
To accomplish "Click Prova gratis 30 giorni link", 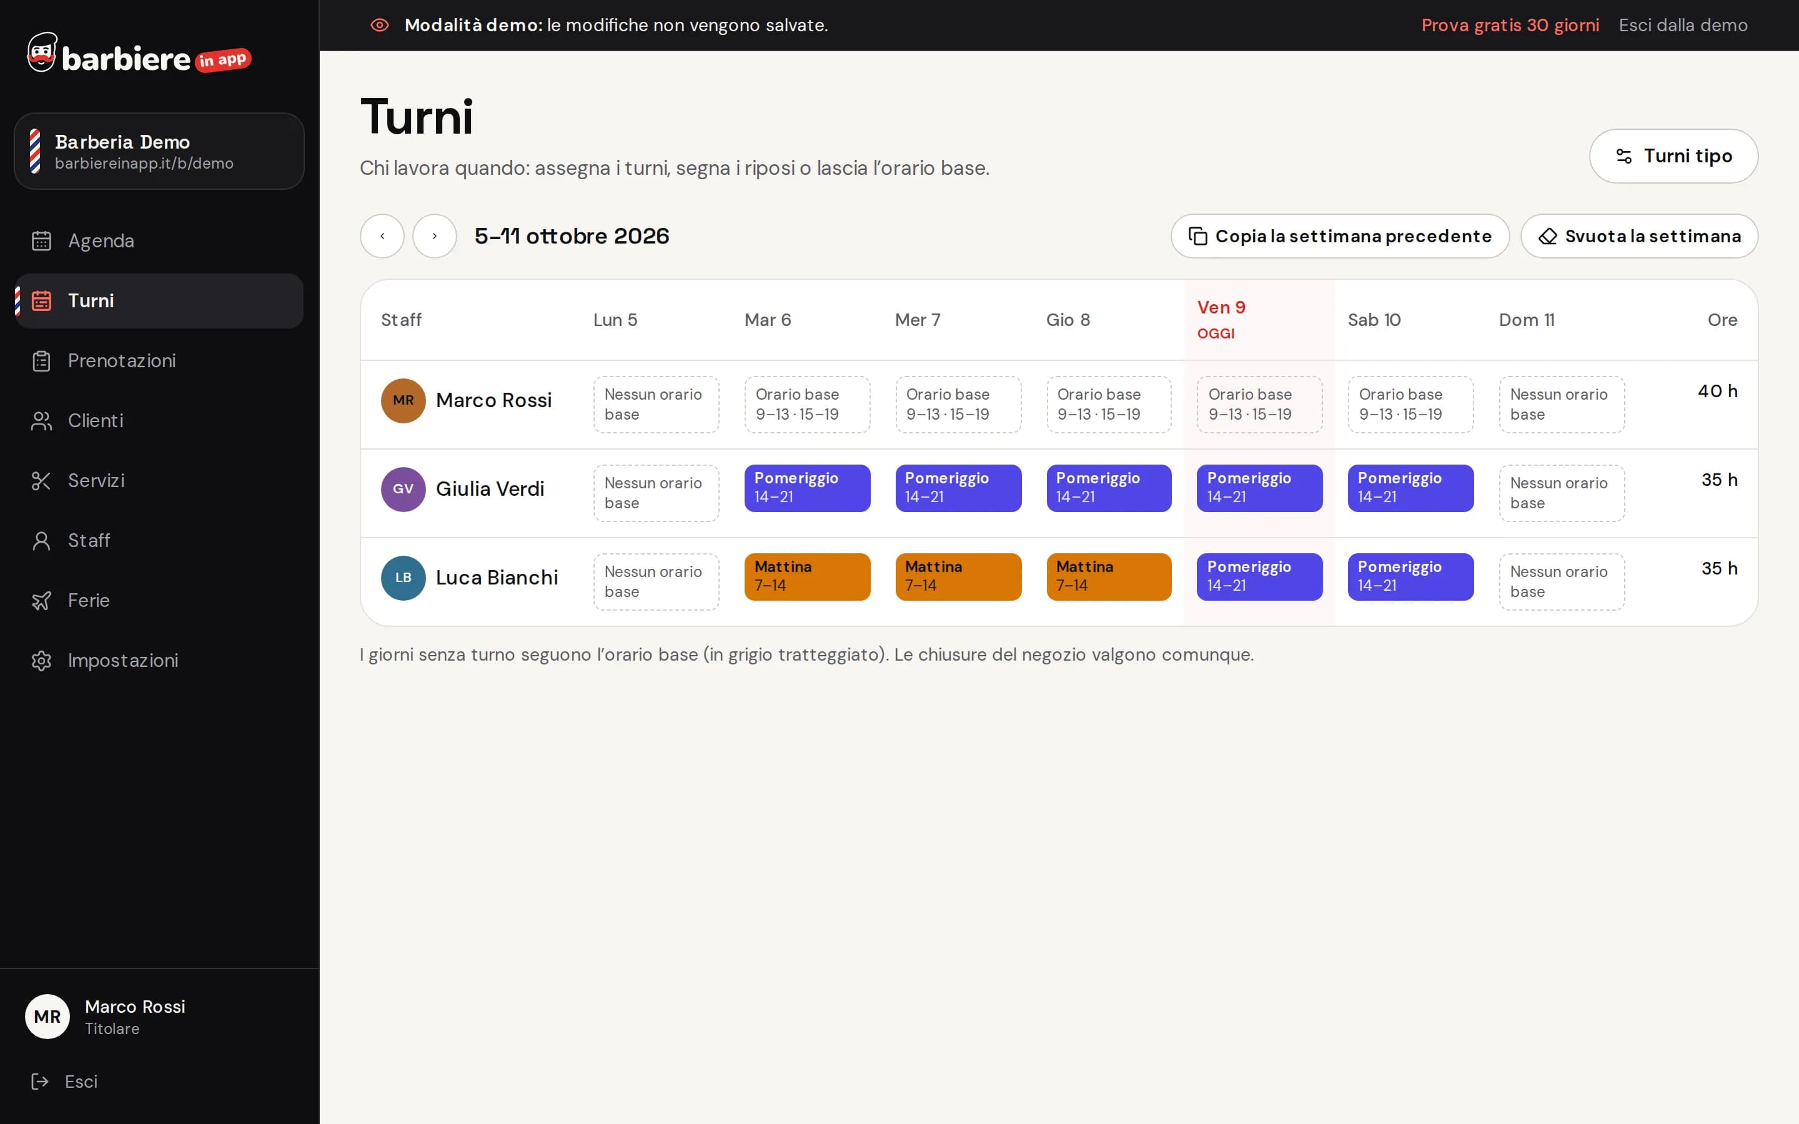I will (x=1510, y=25).
